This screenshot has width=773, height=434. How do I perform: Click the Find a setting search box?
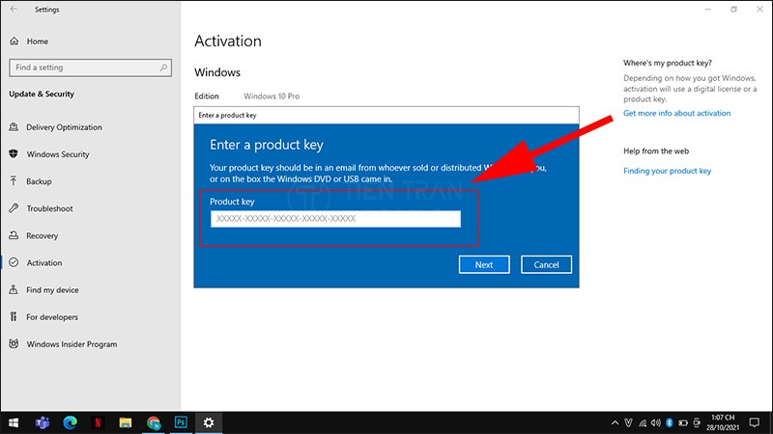tap(89, 68)
